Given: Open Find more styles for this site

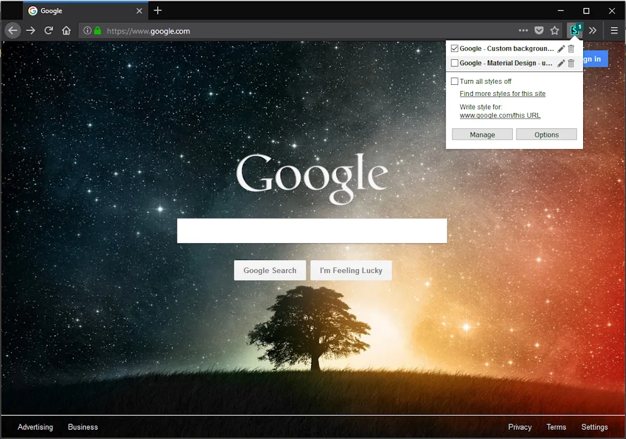Looking at the screenshot, I should click(503, 94).
